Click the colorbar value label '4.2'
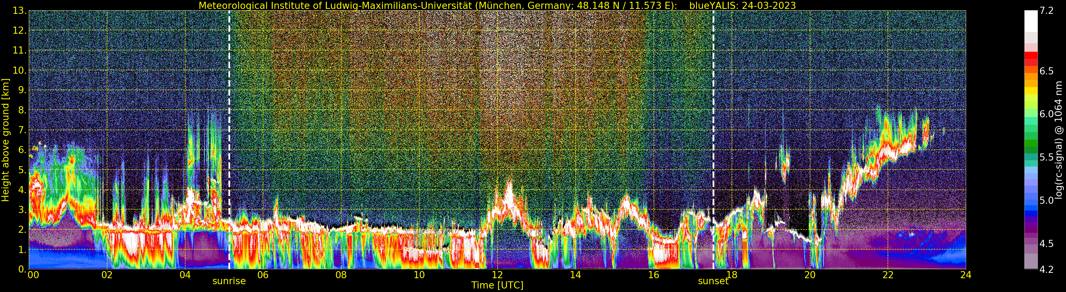The width and height of the screenshot is (1066, 292). click(1046, 269)
